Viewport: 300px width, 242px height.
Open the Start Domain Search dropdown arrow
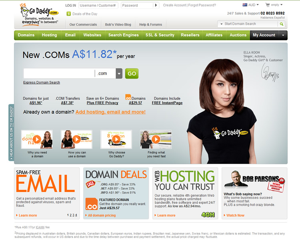click(222, 24)
